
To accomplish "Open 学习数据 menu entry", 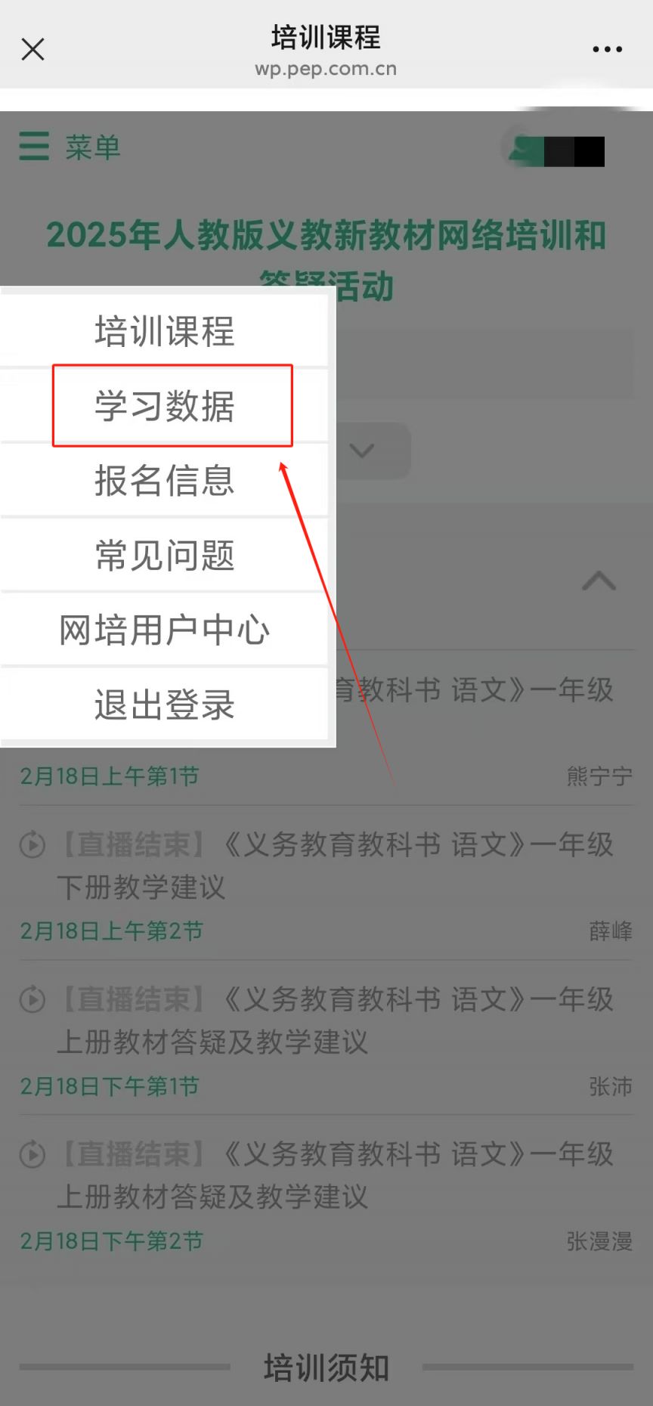I will (x=164, y=407).
